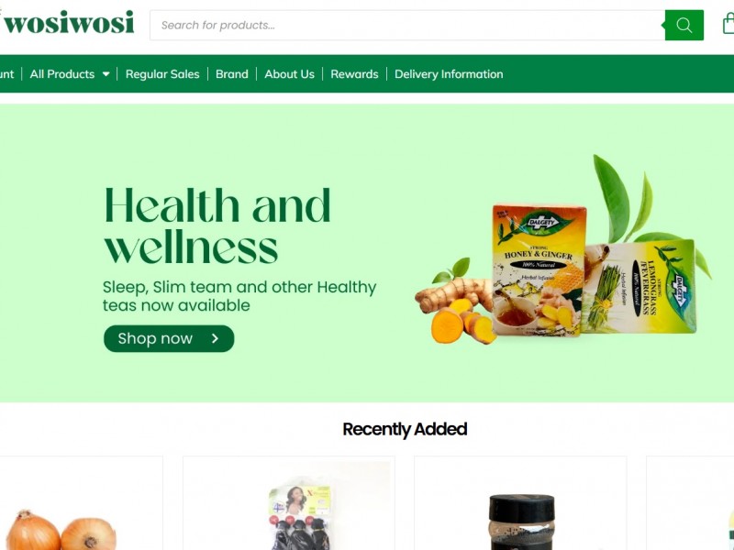Open the shopping bag cart icon

[x=728, y=24]
